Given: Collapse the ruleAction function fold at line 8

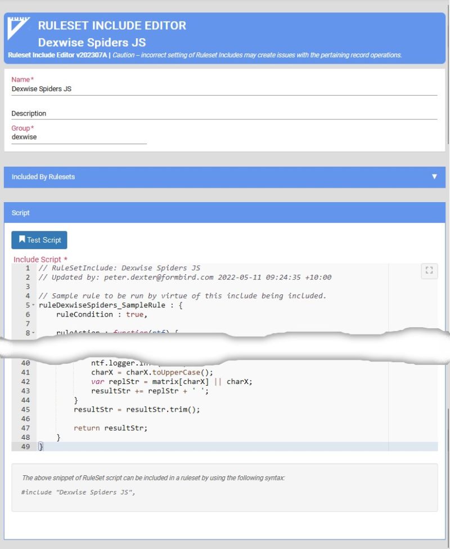Looking at the screenshot, I should click(x=34, y=333).
